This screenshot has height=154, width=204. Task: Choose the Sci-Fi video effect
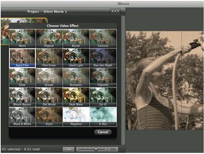tap(103, 97)
